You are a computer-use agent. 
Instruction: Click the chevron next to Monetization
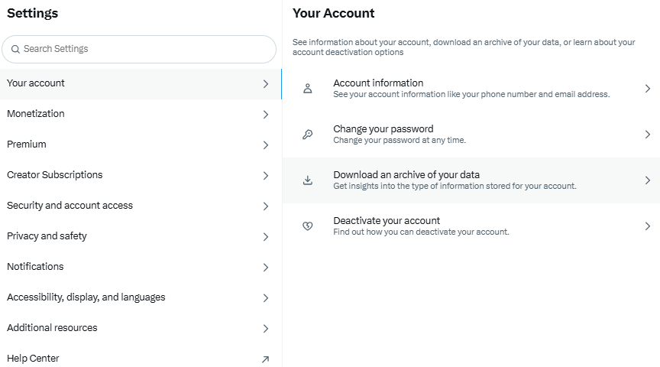tap(265, 115)
